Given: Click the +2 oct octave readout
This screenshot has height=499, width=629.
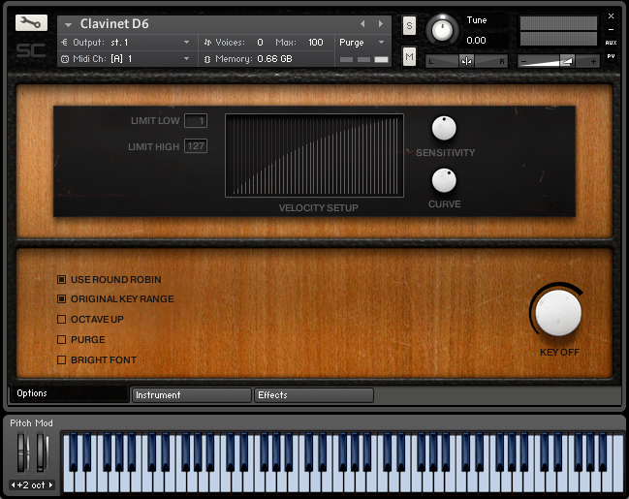Looking at the screenshot, I should pos(31,485).
